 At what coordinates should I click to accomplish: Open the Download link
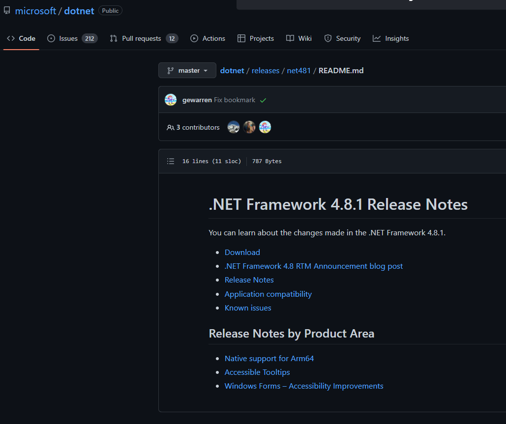(242, 252)
